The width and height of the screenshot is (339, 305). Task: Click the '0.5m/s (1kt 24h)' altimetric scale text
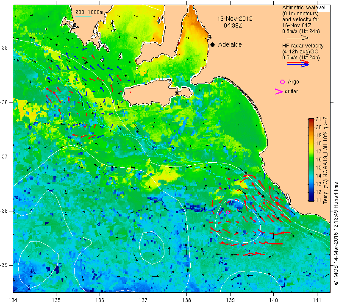pos(301,31)
